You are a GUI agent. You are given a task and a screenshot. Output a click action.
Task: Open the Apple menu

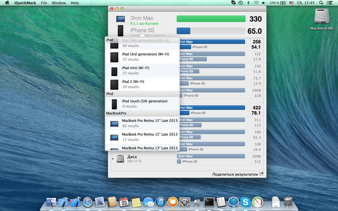tap(7, 3)
